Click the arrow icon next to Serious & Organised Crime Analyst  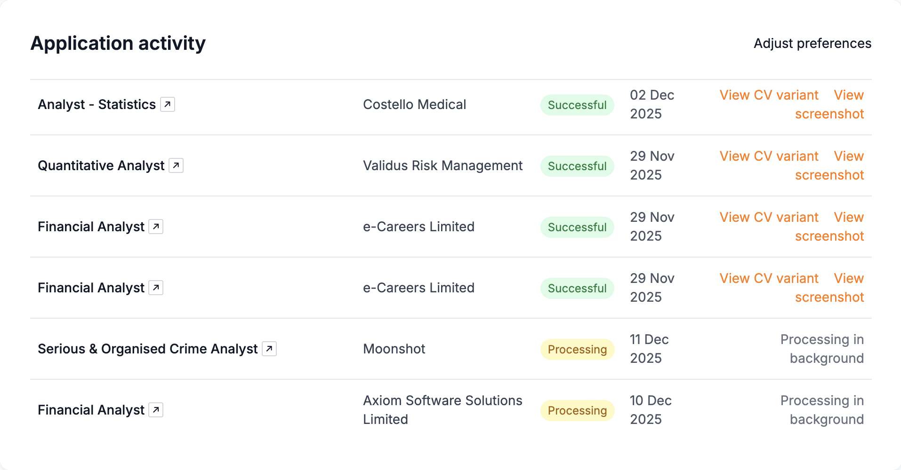269,349
